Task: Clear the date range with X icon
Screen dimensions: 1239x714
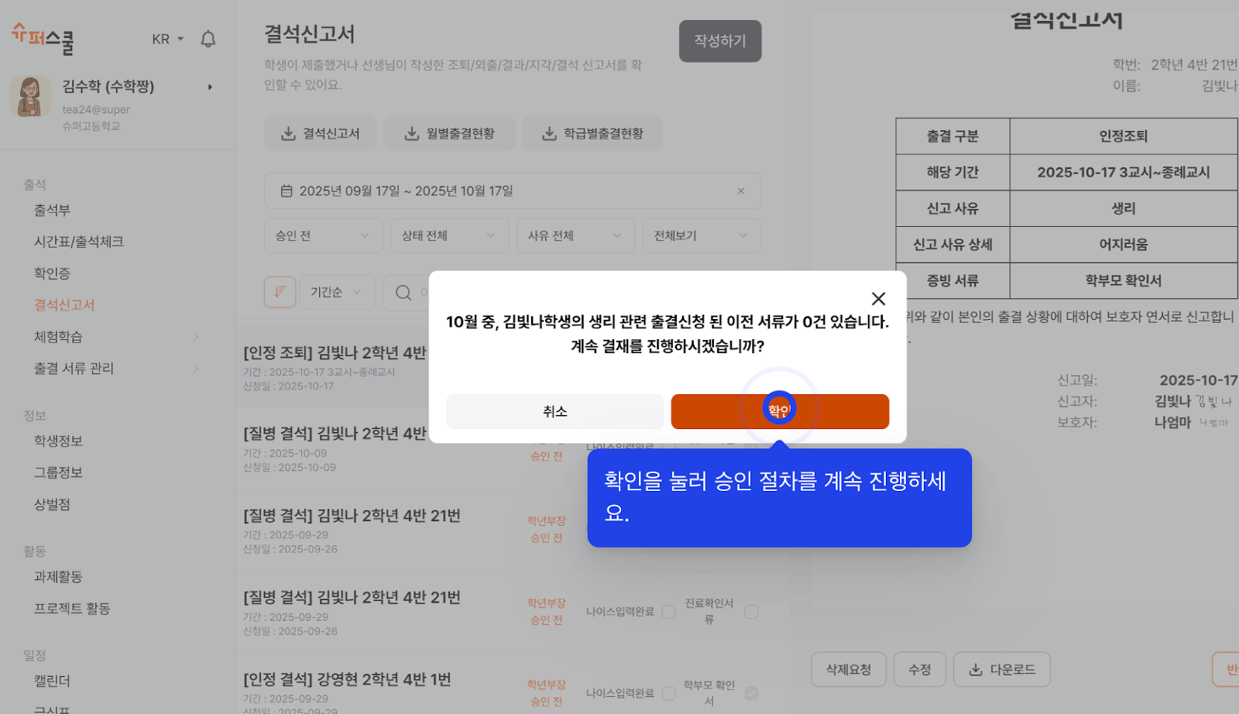Action: 741,191
